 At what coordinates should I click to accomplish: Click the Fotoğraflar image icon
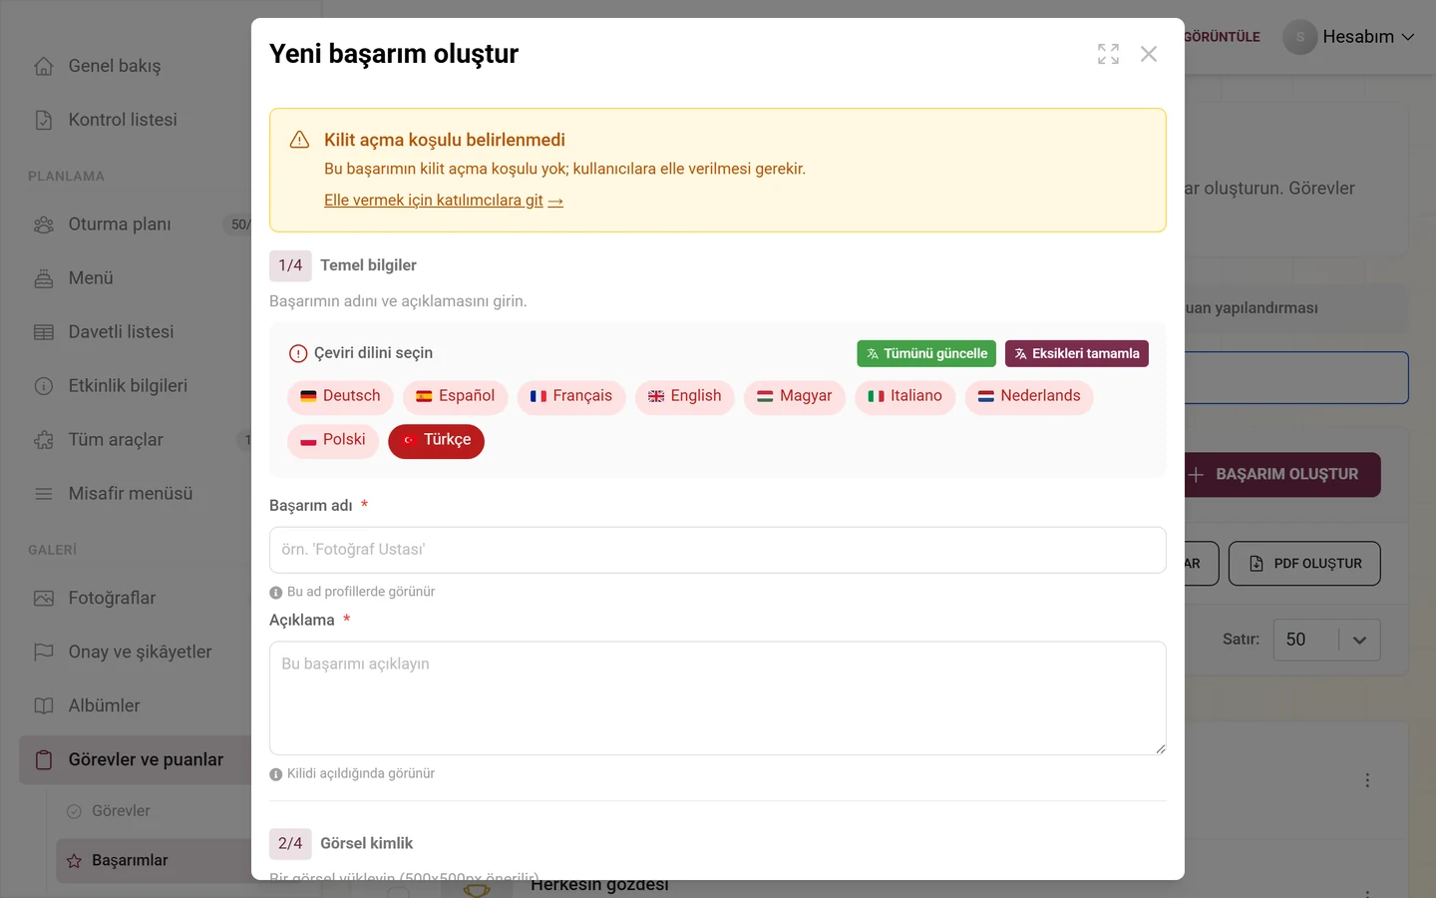44,599
